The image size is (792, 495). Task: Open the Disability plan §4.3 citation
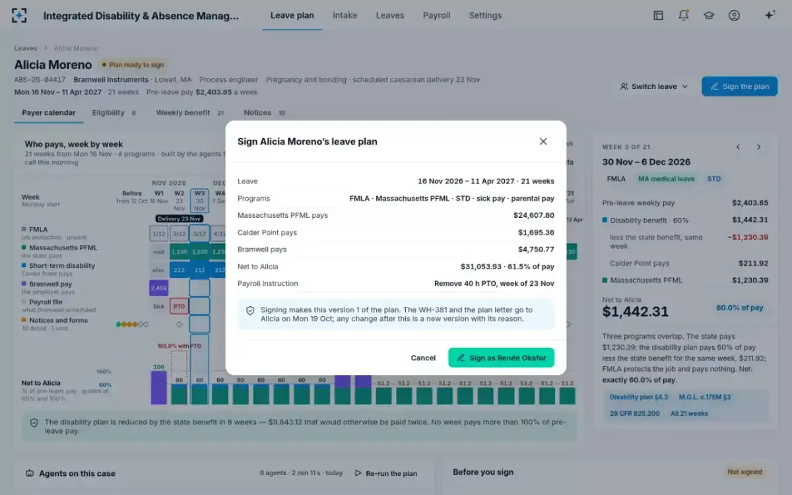pos(639,397)
